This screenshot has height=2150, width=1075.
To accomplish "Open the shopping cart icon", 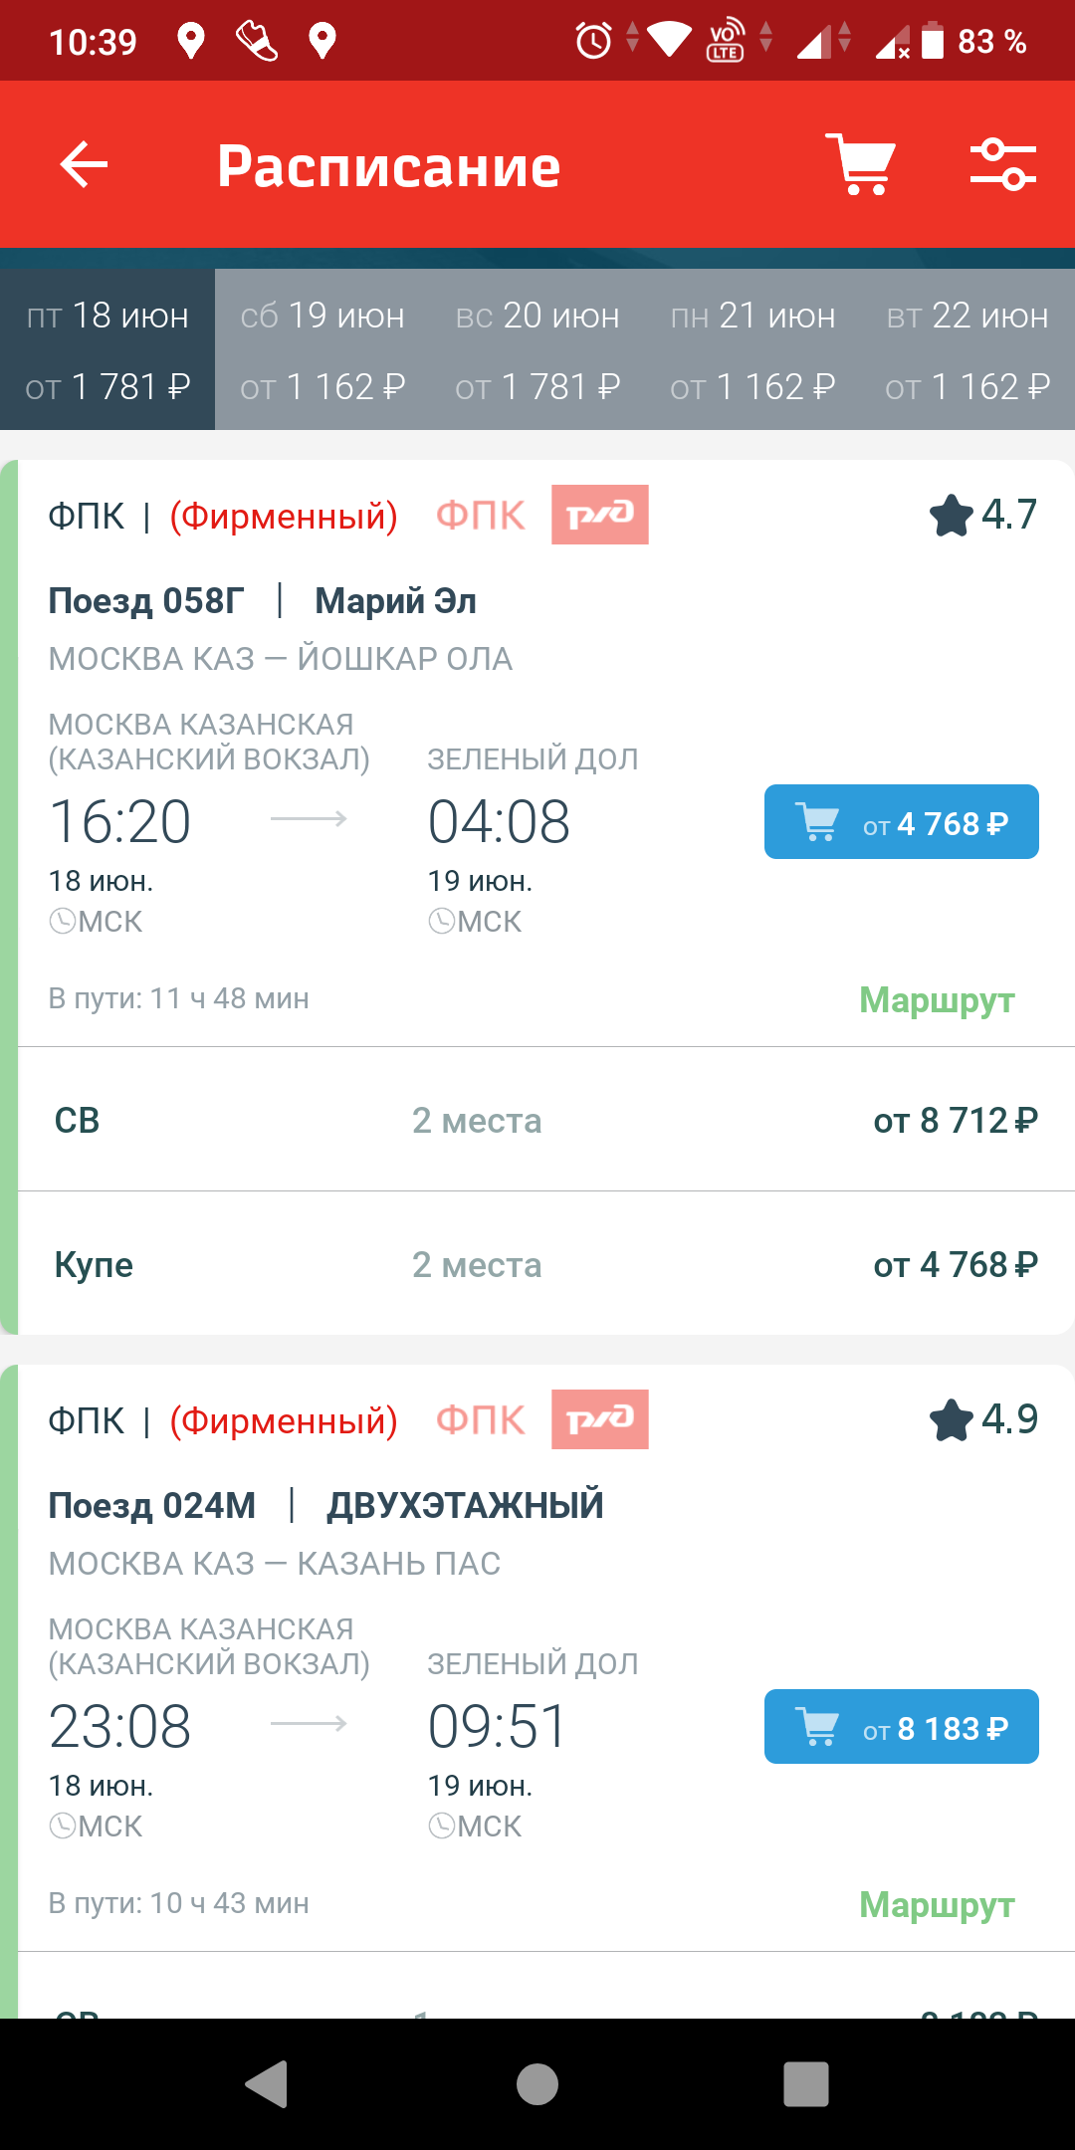I will coord(861,164).
